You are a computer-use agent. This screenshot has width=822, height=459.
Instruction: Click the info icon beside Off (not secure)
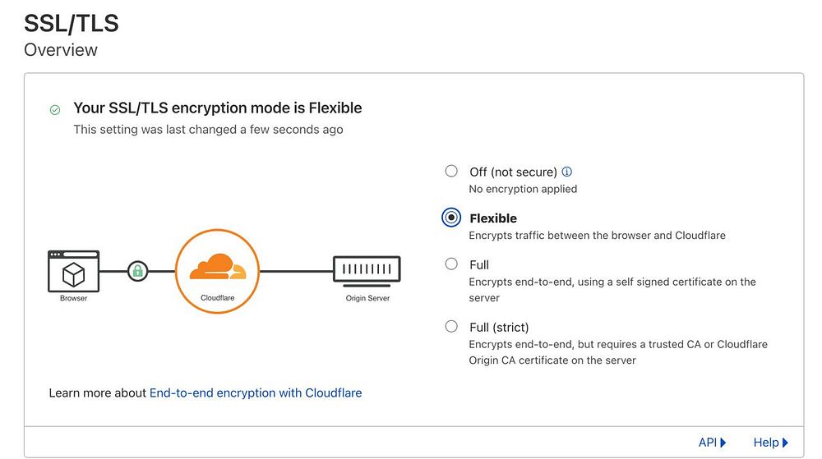point(566,172)
